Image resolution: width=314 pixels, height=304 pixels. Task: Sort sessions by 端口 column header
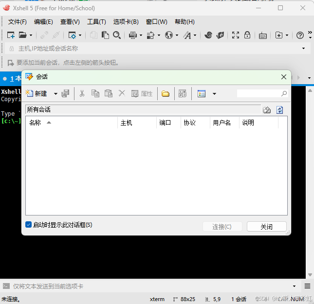pos(168,123)
